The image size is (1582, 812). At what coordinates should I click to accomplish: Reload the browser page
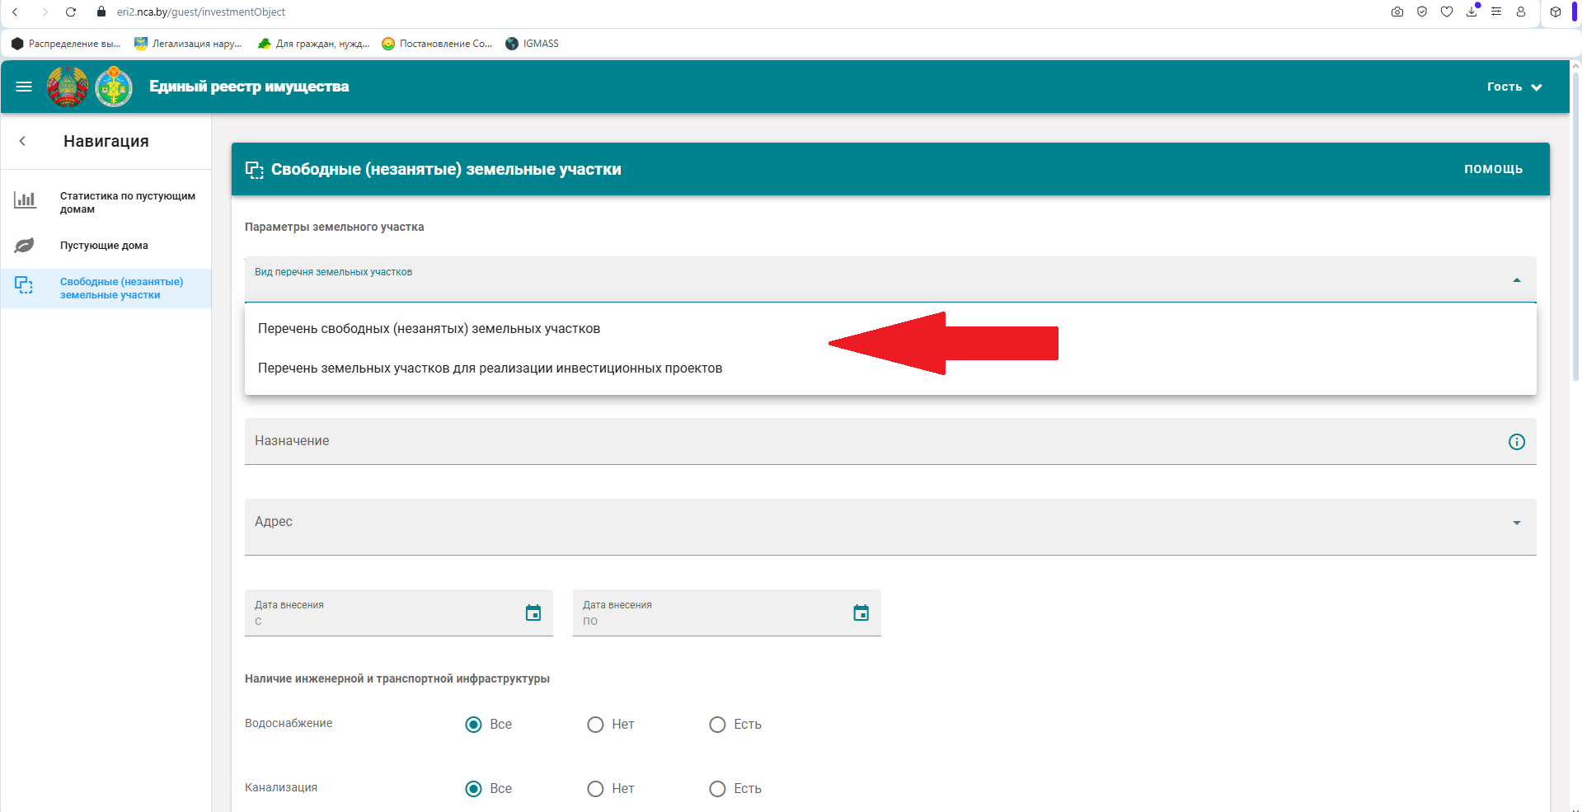click(71, 12)
